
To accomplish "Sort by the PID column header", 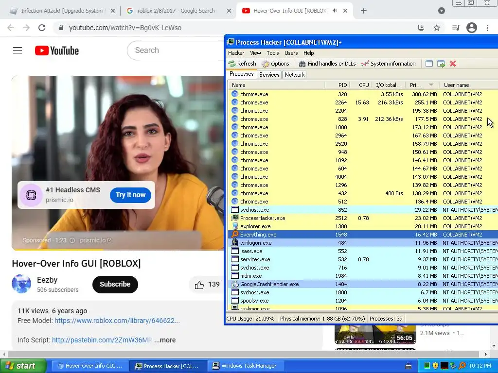I will (x=338, y=85).
